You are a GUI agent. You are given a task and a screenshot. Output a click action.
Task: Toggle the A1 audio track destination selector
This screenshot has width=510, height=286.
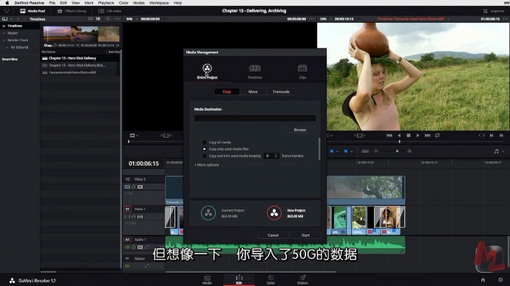point(127,240)
